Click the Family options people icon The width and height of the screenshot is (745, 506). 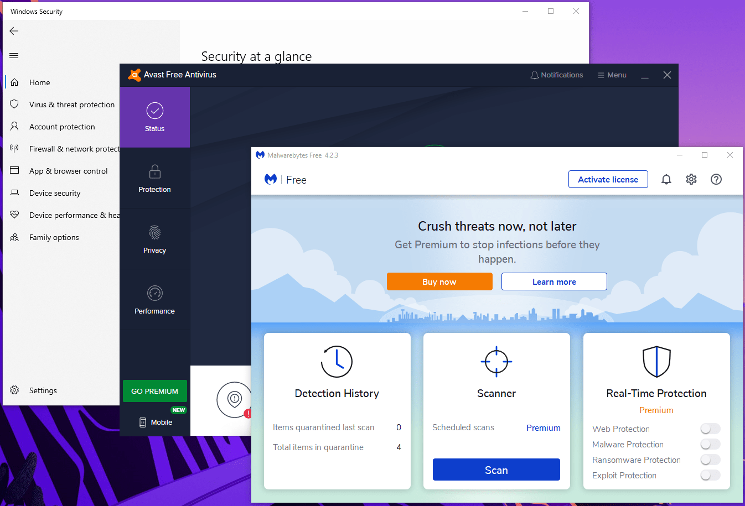14,237
